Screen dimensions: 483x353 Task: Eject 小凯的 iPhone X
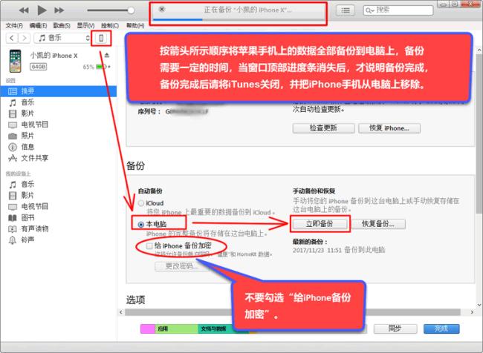106,56
